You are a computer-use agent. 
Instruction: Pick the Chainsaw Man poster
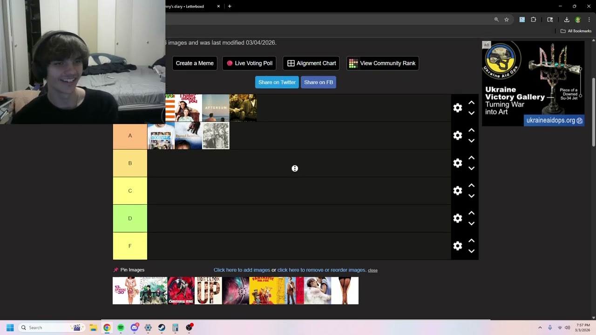pos(181,291)
